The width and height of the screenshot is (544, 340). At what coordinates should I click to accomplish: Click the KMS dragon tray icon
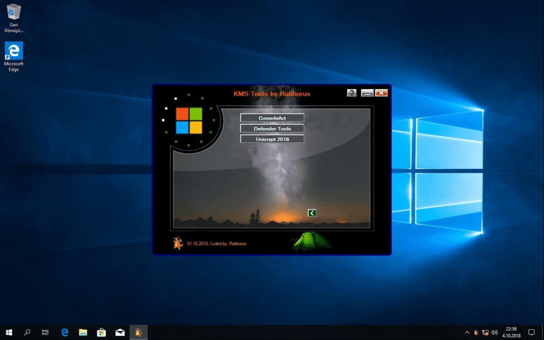(x=476, y=333)
